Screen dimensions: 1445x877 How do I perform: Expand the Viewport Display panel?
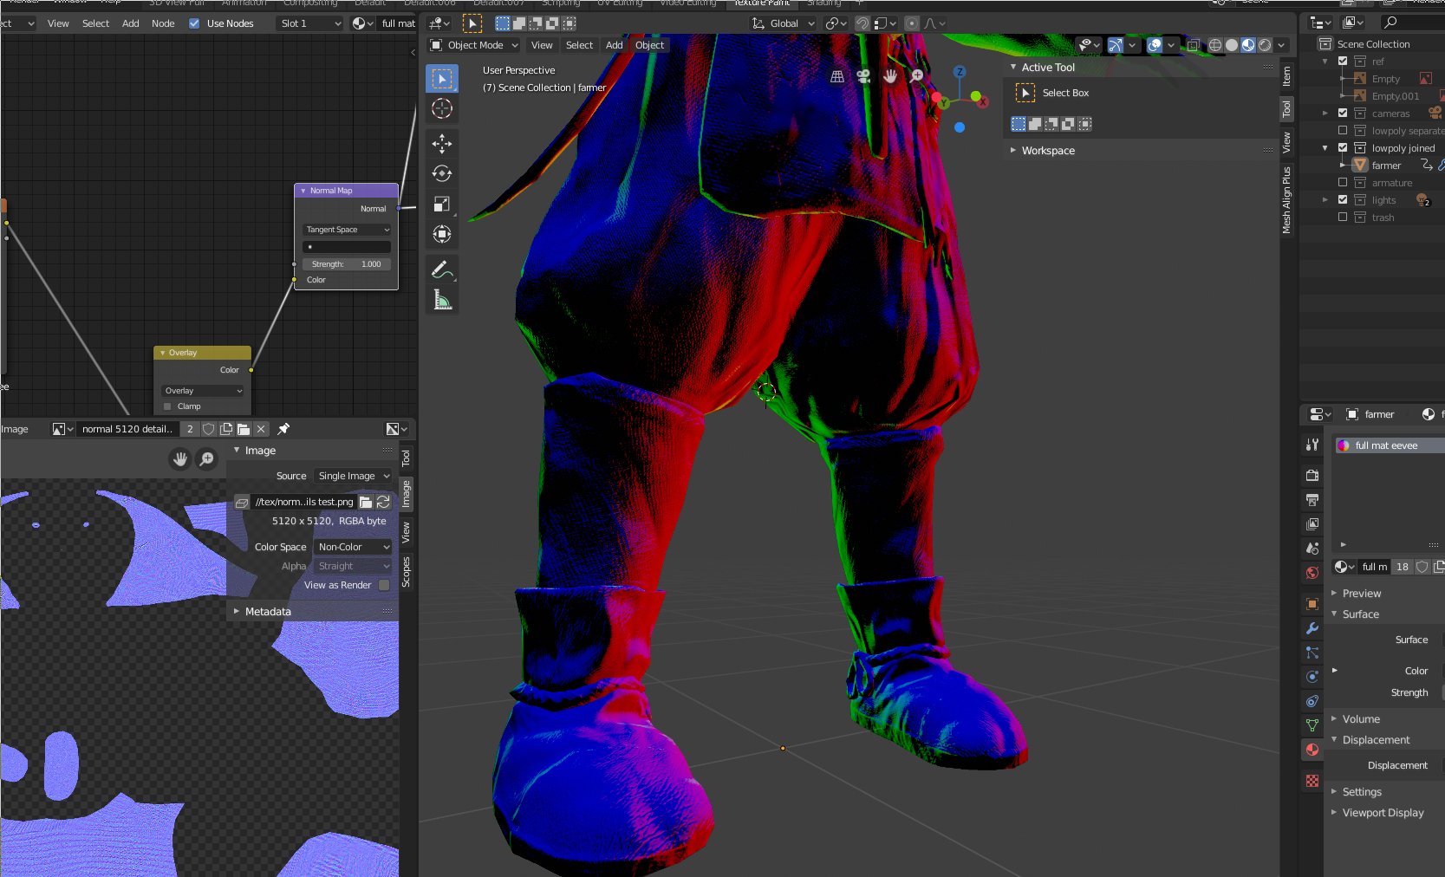(x=1383, y=813)
